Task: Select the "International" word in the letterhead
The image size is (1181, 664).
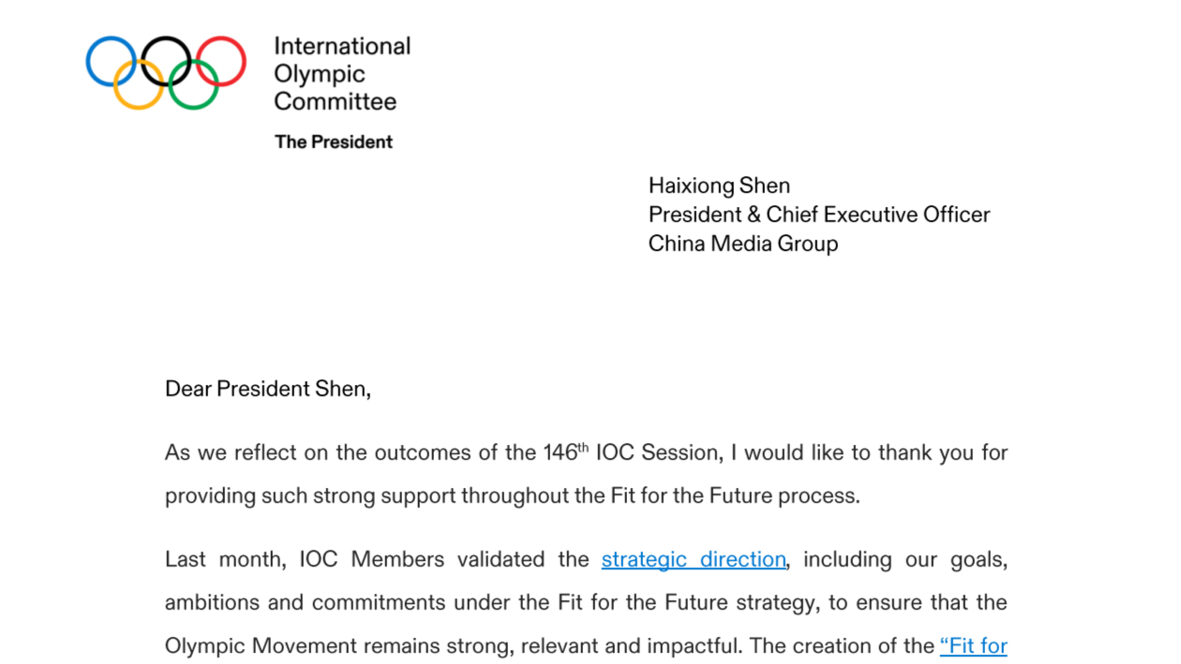Action: pos(342,46)
